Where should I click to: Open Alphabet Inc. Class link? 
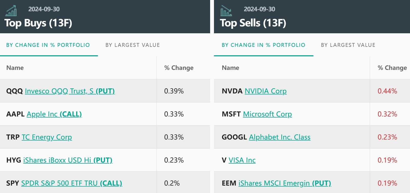point(280,137)
